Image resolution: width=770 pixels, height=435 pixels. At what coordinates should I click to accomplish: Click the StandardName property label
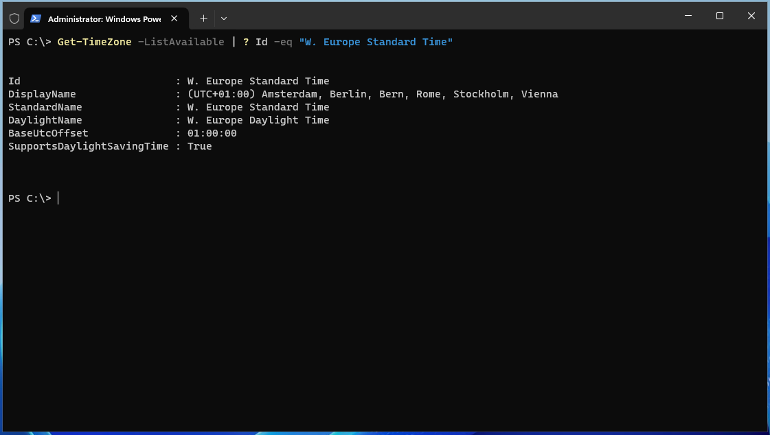tap(45, 107)
